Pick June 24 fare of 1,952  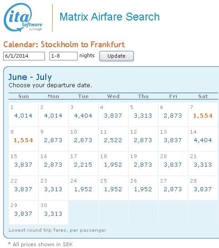pos(83,189)
